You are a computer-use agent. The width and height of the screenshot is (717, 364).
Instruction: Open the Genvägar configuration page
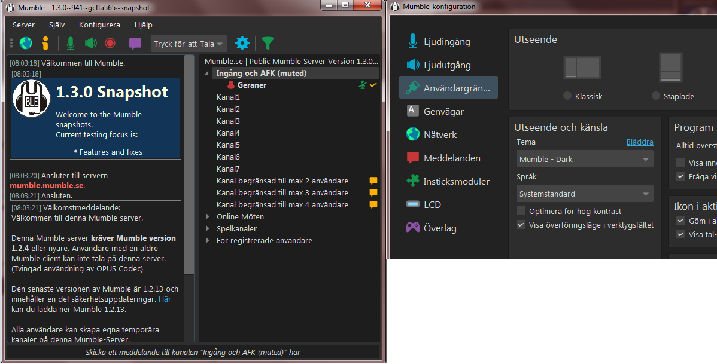(x=448, y=111)
